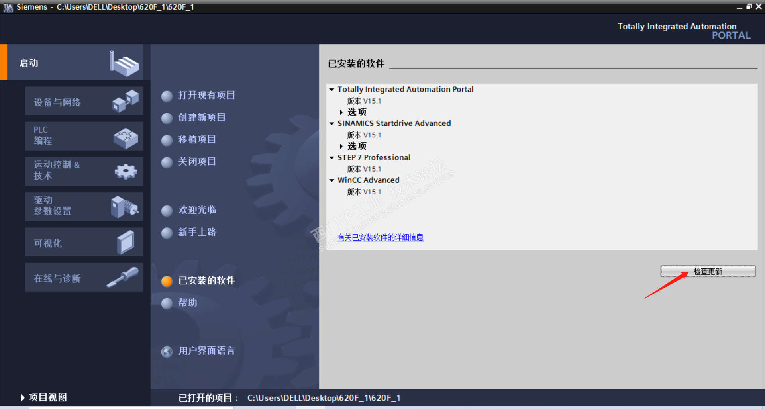
Task: Click 版本 V15.1 under SINAMICS Startdrive Advanced
Action: pyautogui.click(x=364, y=135)
